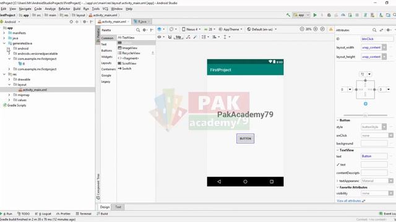
Task: Toggle autoconnect magnet icon
Action: point(170,37)
